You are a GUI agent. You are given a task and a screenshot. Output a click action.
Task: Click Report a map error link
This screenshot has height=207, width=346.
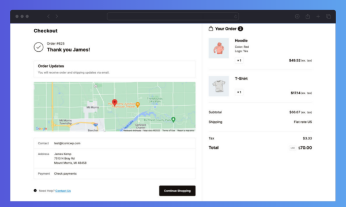tap(186, 131)
